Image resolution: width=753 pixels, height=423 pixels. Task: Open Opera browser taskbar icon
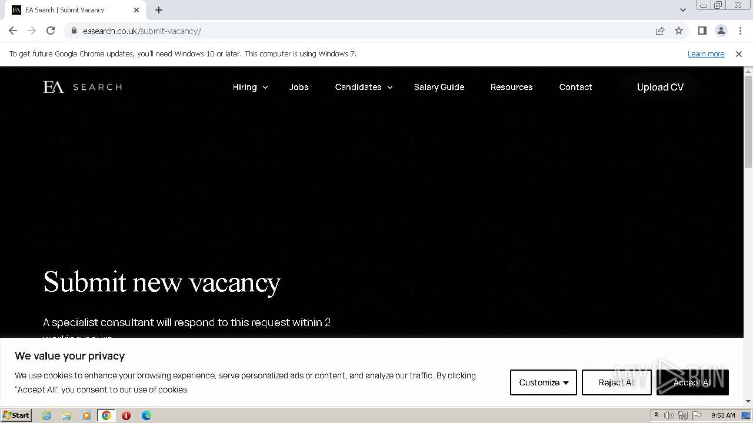point(126,415)
